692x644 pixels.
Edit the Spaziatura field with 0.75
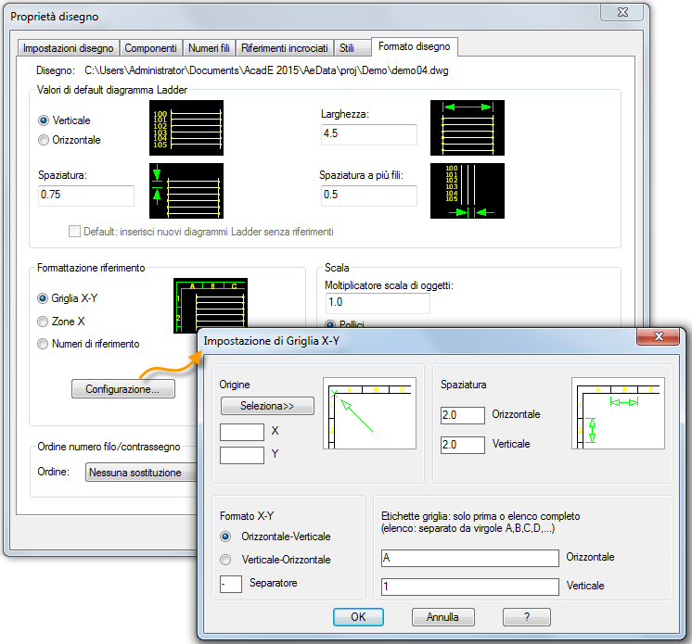pyautogui.click(x=86, y=196)
